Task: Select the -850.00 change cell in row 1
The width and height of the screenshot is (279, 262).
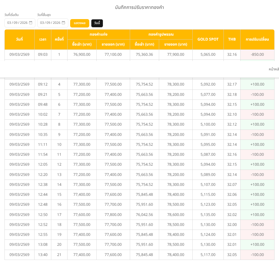Action: click(257, 54)
